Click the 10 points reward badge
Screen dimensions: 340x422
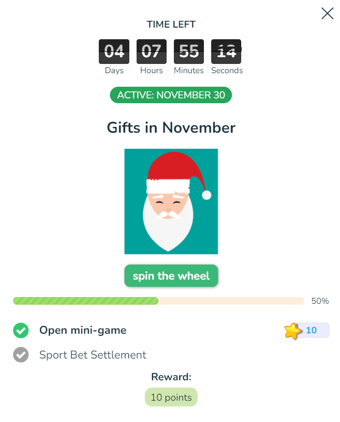[171, 397]
